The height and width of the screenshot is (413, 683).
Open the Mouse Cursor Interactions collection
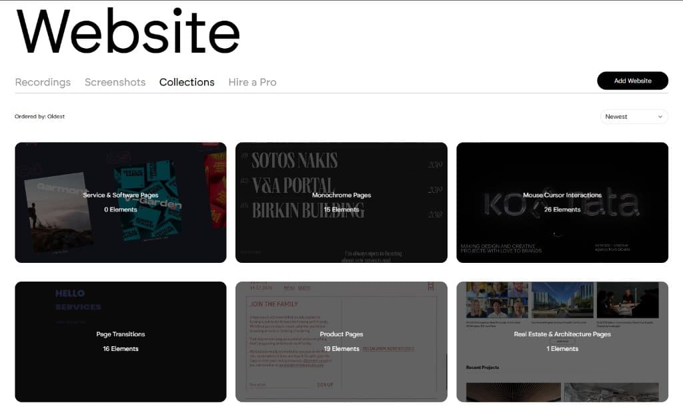pyautogui.click(x=562, y=203)
